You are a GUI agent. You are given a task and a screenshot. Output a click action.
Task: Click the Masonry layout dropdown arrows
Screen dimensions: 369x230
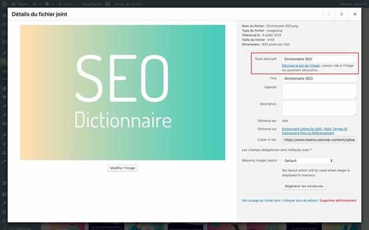tap(332, 161)
